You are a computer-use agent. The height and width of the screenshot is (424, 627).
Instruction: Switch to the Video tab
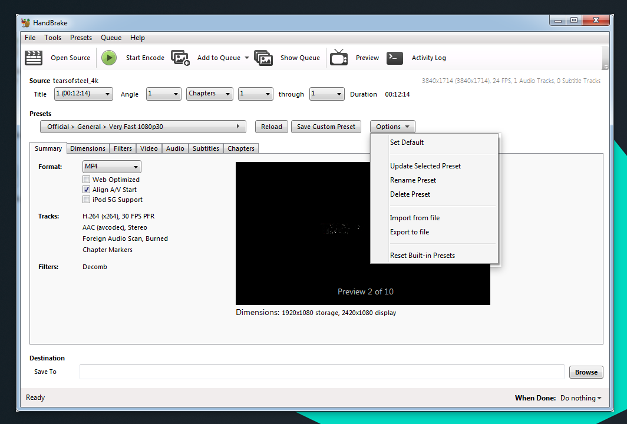(x=149, y=148)
